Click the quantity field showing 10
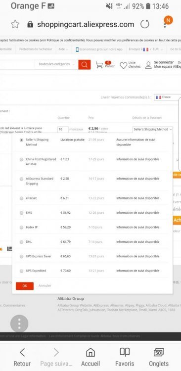The width and height of the screenshot is (181, 371). 63,130
